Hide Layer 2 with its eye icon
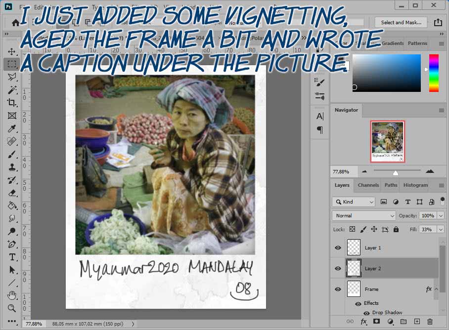The image size is (449, 330). [338, 268]
